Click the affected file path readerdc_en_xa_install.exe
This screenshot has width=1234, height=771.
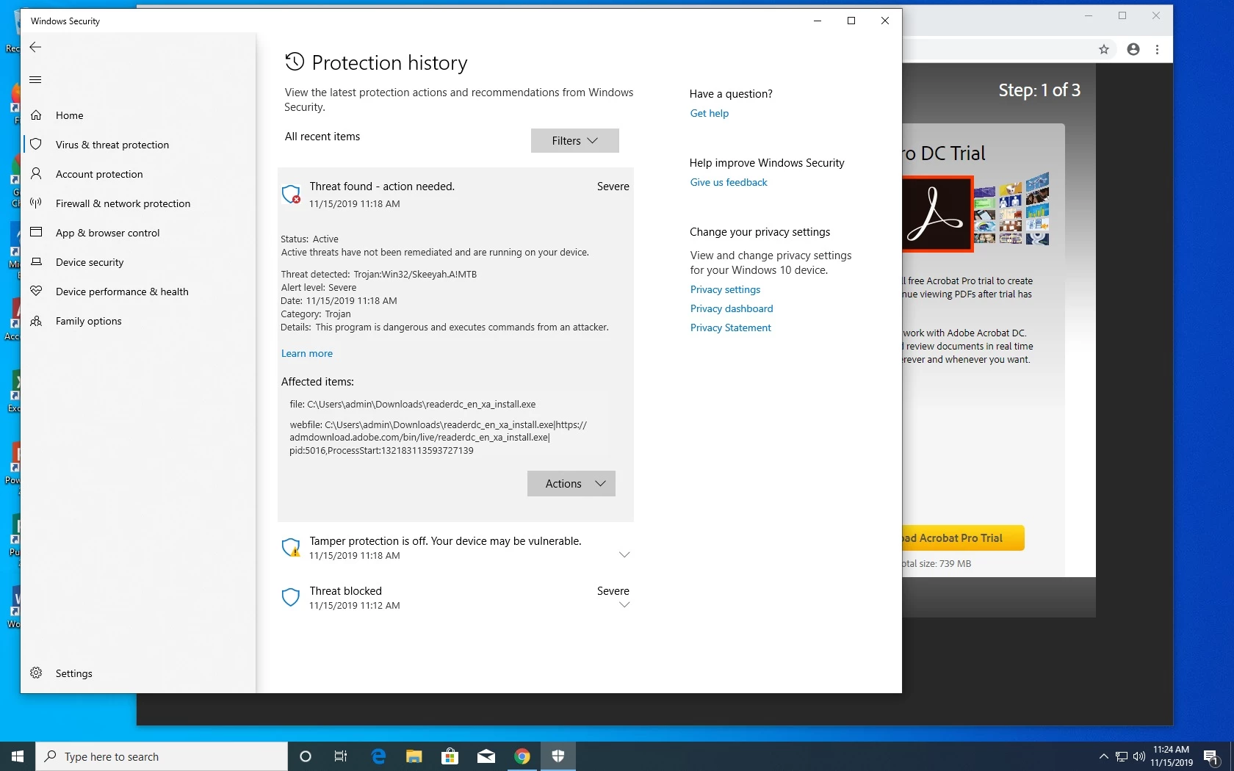[413, 404]
